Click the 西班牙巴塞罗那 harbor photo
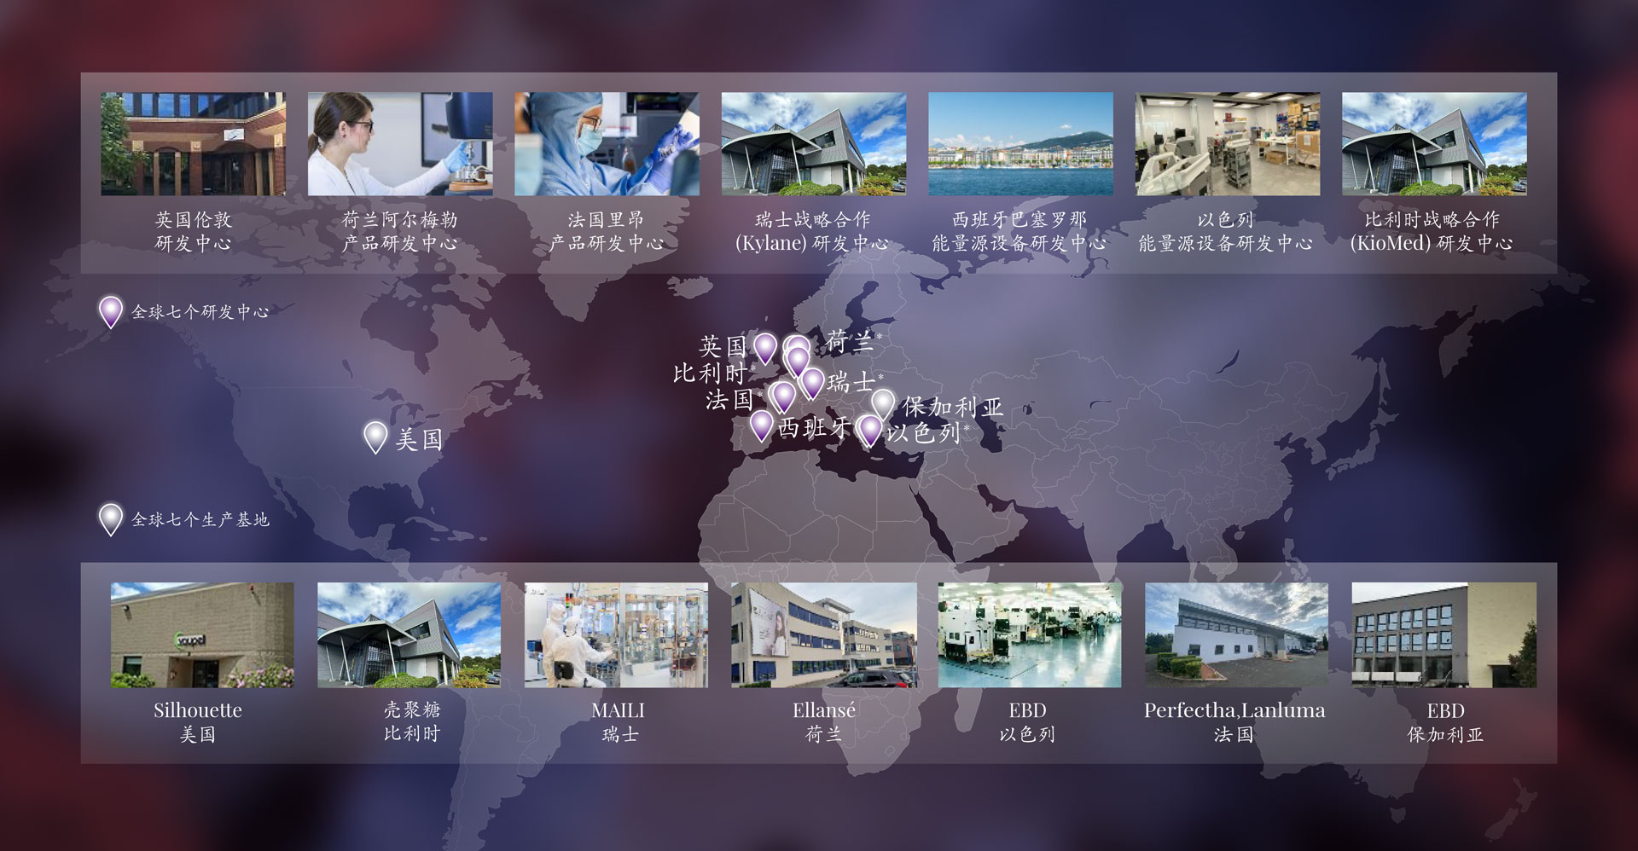The image size is (1638, 851). (1020, 144)
